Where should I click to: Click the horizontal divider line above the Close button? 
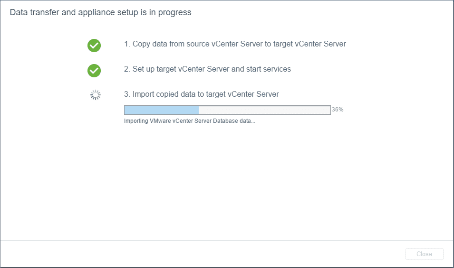click(x=227, y=241)
